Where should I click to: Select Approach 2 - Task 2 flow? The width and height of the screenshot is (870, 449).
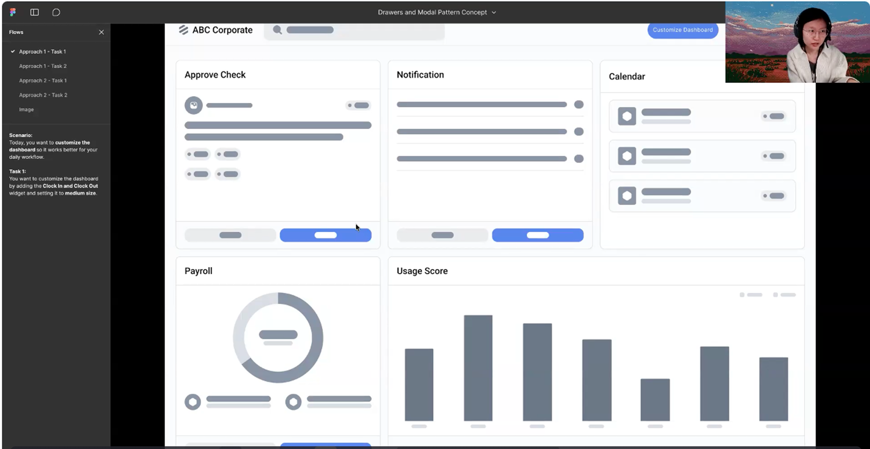43,95
